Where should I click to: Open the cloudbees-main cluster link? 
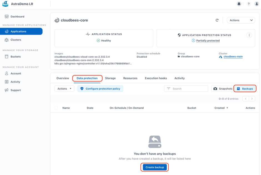(233, 57)
